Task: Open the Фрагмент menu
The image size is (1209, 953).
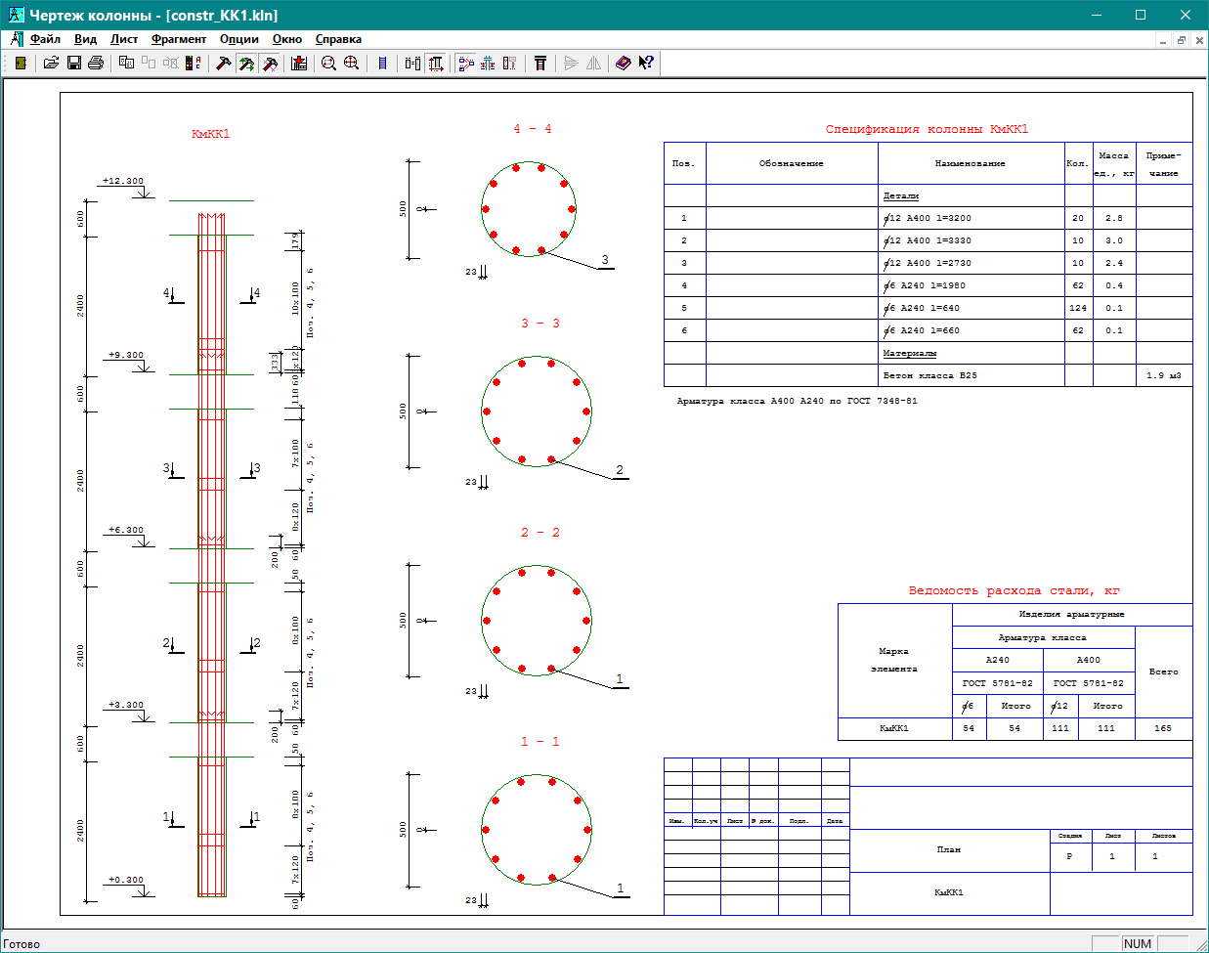Action: (x=179, y=39)
